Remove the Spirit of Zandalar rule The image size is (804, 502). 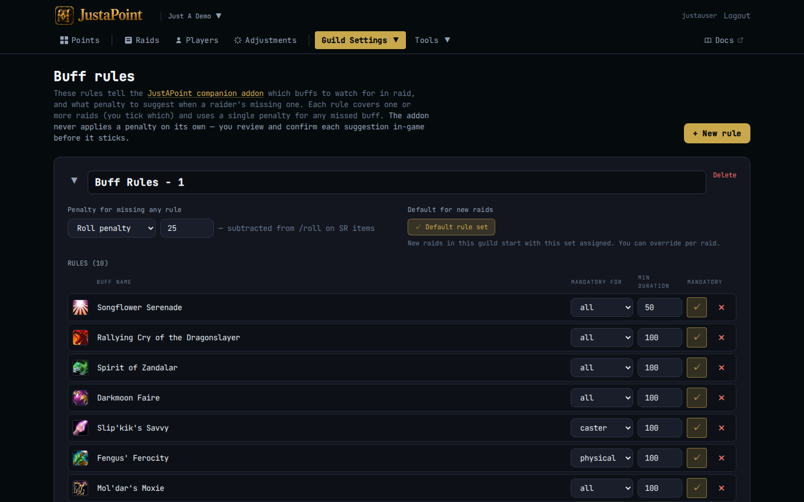tap(721, 368)
